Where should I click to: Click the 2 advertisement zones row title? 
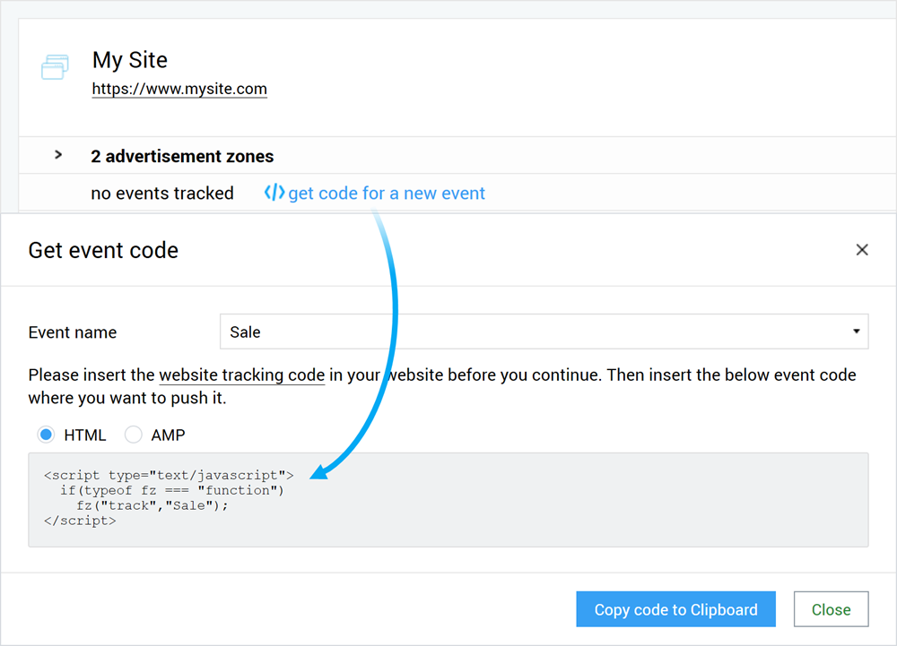182,156
